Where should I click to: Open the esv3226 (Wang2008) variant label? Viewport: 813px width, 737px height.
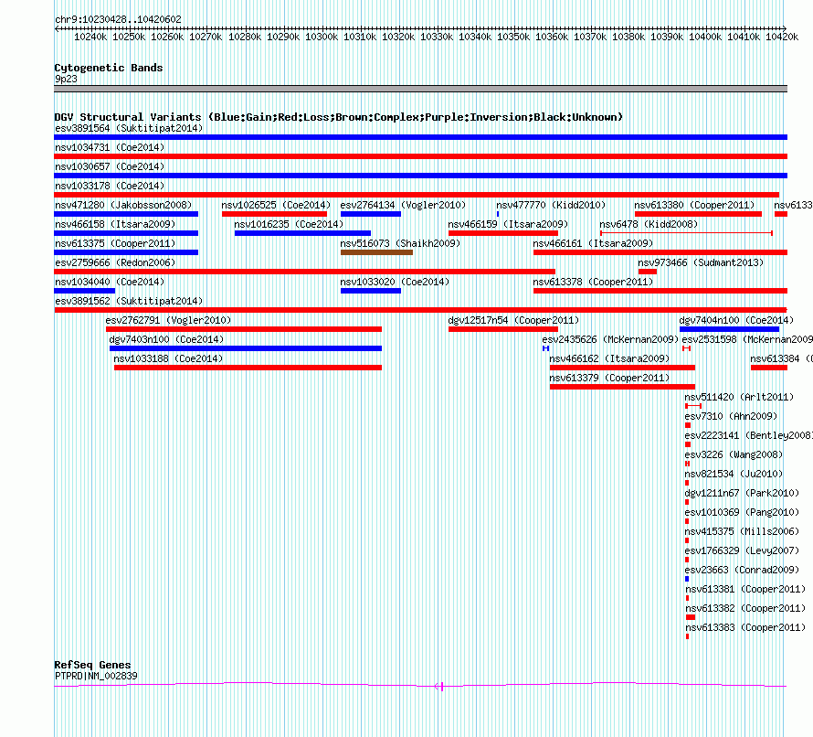(x=734, y=454)
